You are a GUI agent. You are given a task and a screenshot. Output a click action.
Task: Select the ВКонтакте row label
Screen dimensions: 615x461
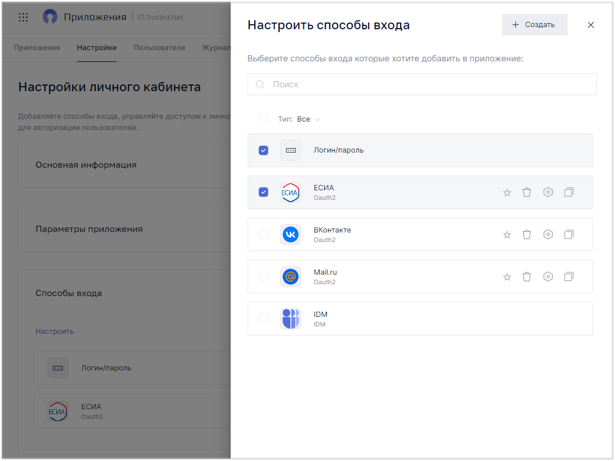coord(332,230)
